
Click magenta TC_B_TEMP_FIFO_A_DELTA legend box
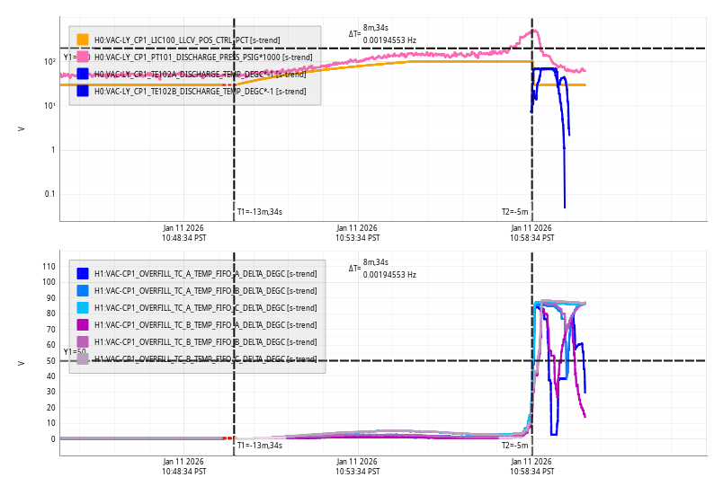pyautogui.click(x=83, y=324)
